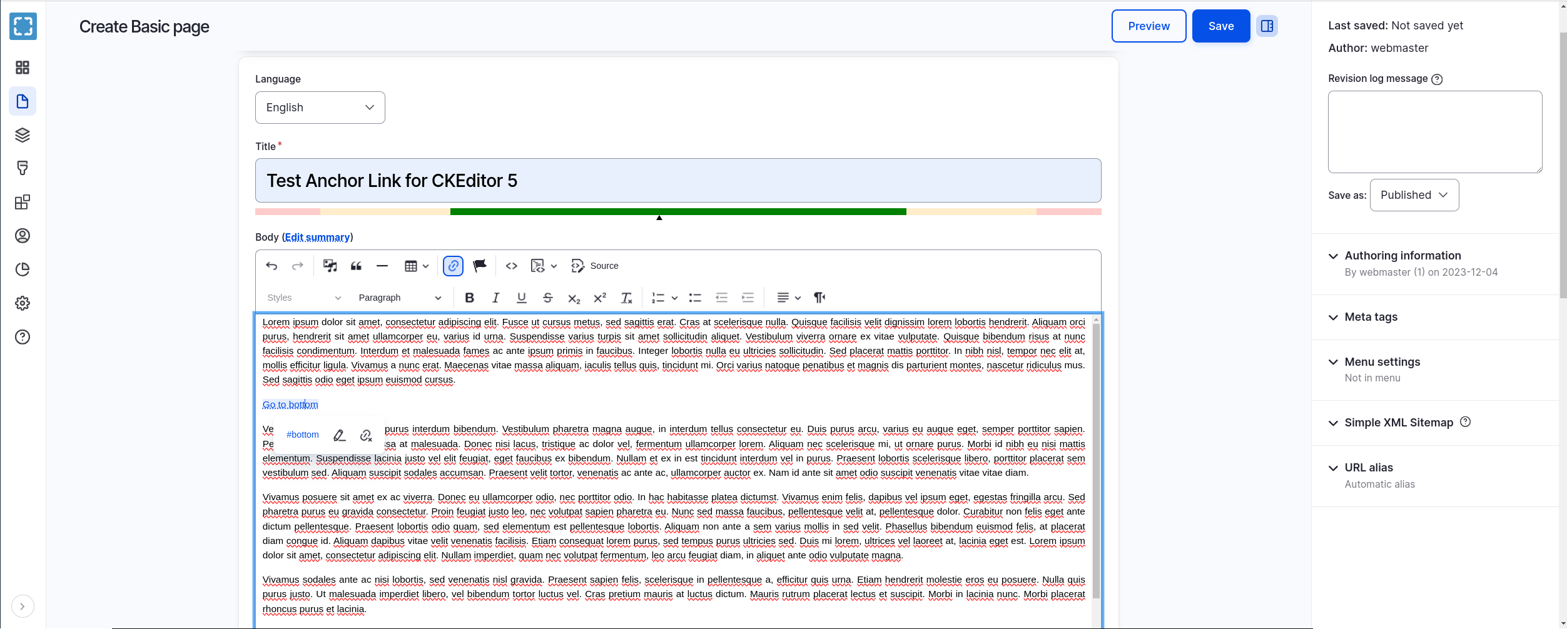Screen dimensions: 1567x629
Task: Click the Revision log message textarea
Action: click(x=1435, y=132)
